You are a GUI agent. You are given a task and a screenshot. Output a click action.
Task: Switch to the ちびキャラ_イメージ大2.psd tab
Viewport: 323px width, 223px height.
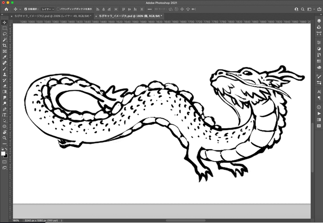click(x=52, y=15)
